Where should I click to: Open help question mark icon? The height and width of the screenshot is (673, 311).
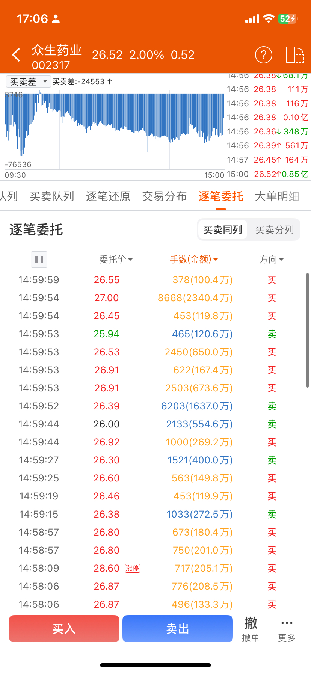pyautogui.click(x=264, y=55)
